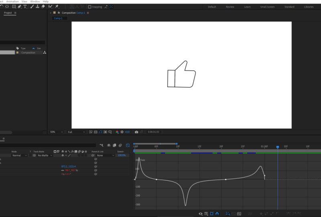The image size is (321, 217).
Task: Switch to the Review workspace
Action: [x=230, y=7]
